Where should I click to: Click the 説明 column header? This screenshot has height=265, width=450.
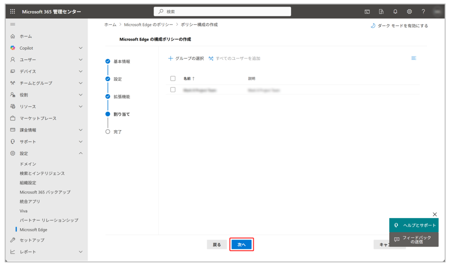[x=251, y=79]
